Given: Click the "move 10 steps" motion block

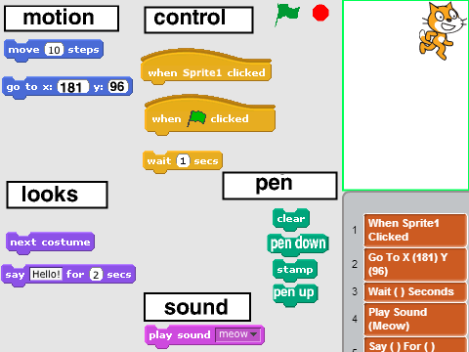Looking at the screenshot, I should point(54,50).
